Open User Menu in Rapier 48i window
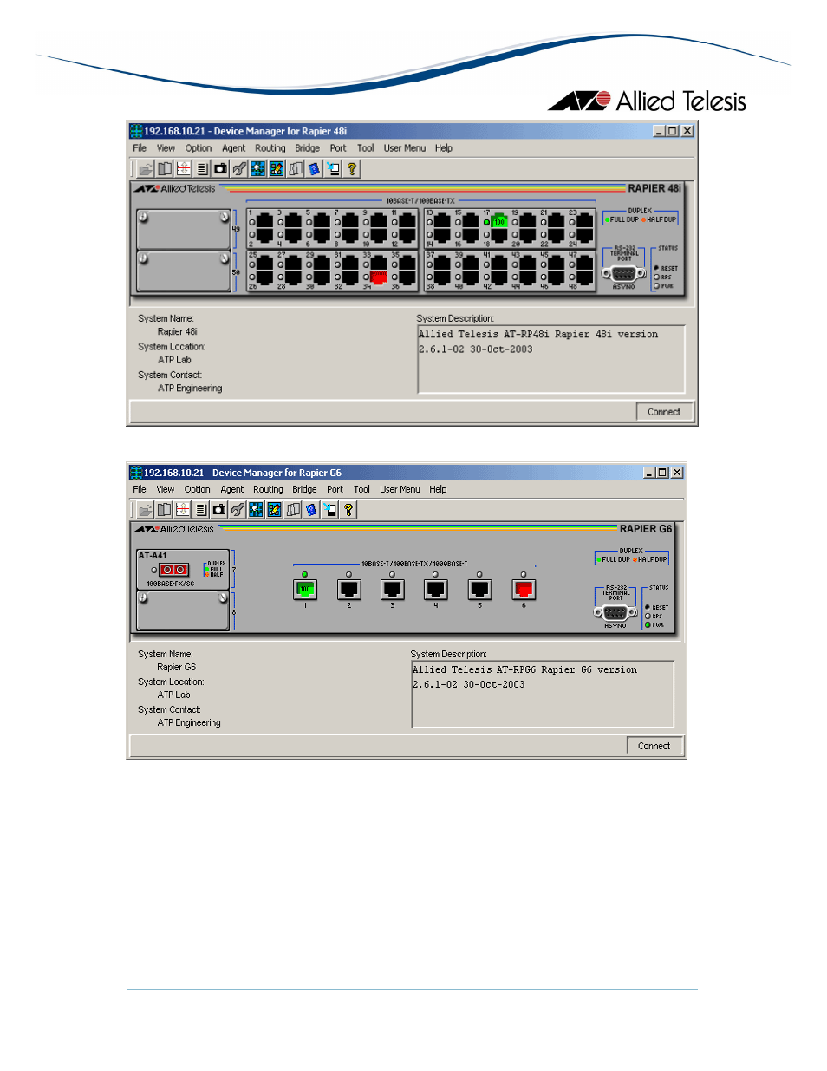Viewport: 827px width, 1071px height. 405,148
